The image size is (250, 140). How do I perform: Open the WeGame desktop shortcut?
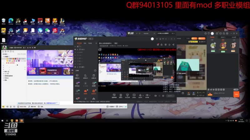18,21
